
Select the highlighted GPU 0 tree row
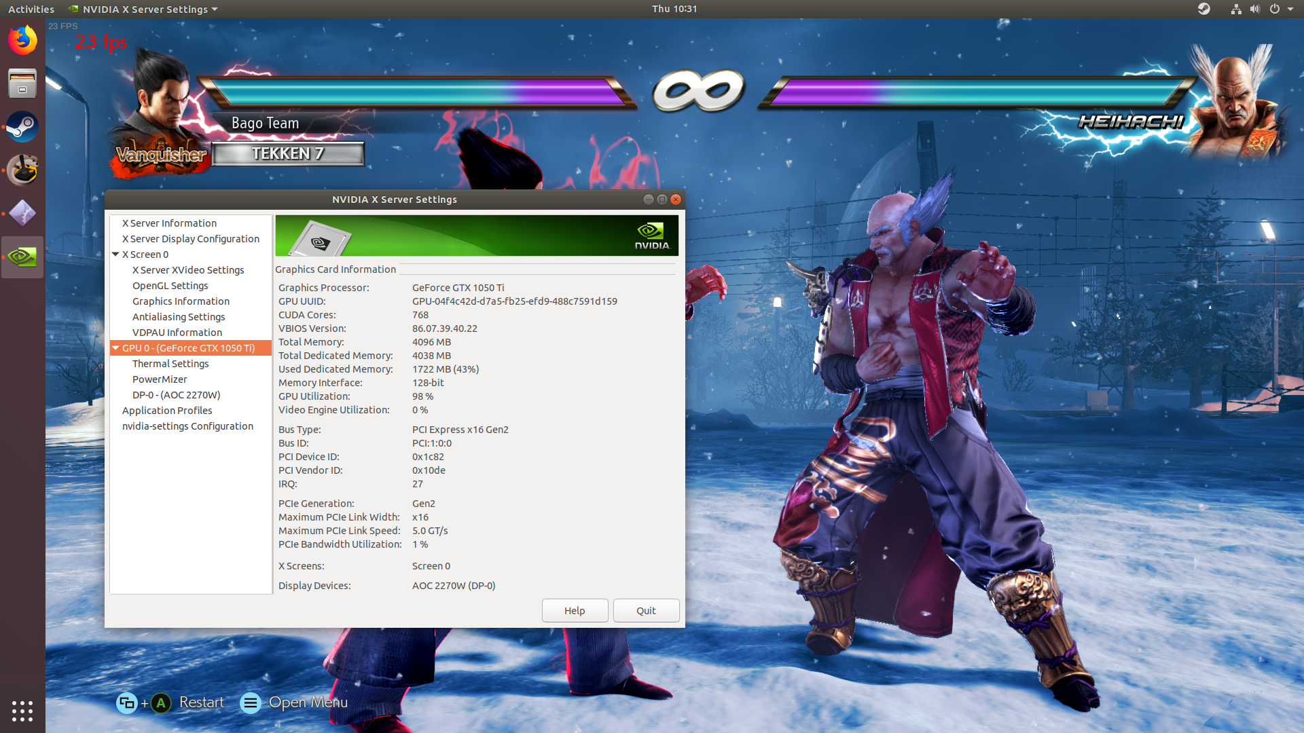click(191, 348)
